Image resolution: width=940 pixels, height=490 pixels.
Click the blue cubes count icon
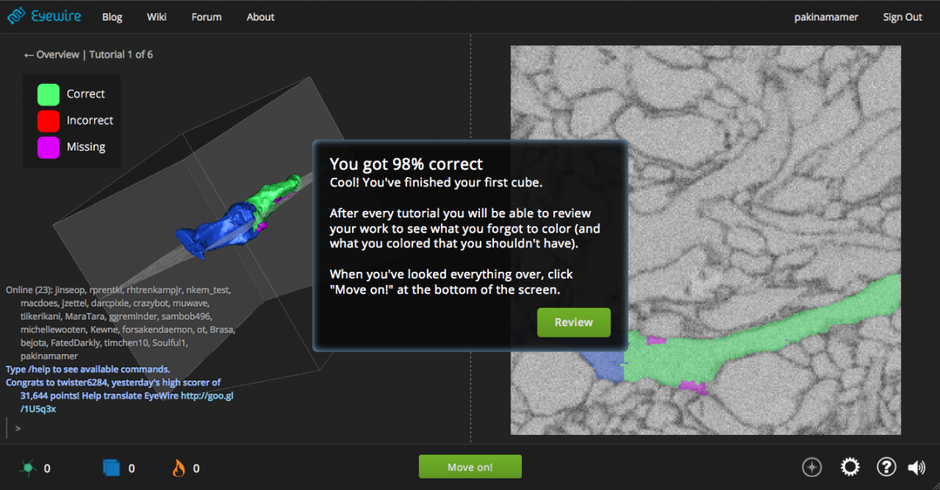coord(111,468)
